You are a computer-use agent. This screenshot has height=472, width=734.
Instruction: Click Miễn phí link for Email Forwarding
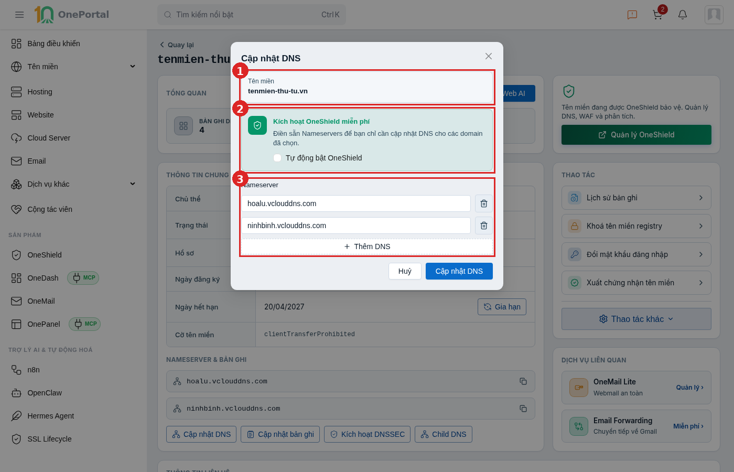688,426
